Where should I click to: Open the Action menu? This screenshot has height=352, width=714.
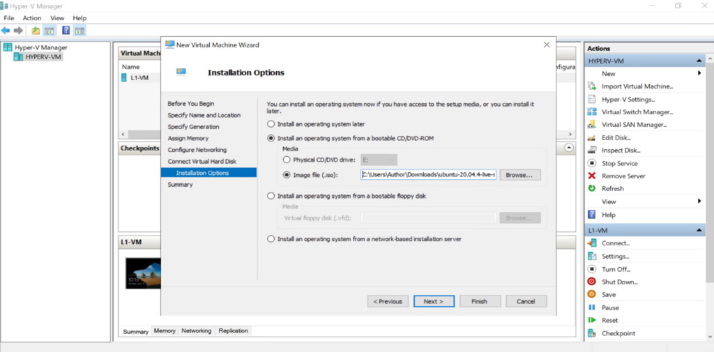32,18
